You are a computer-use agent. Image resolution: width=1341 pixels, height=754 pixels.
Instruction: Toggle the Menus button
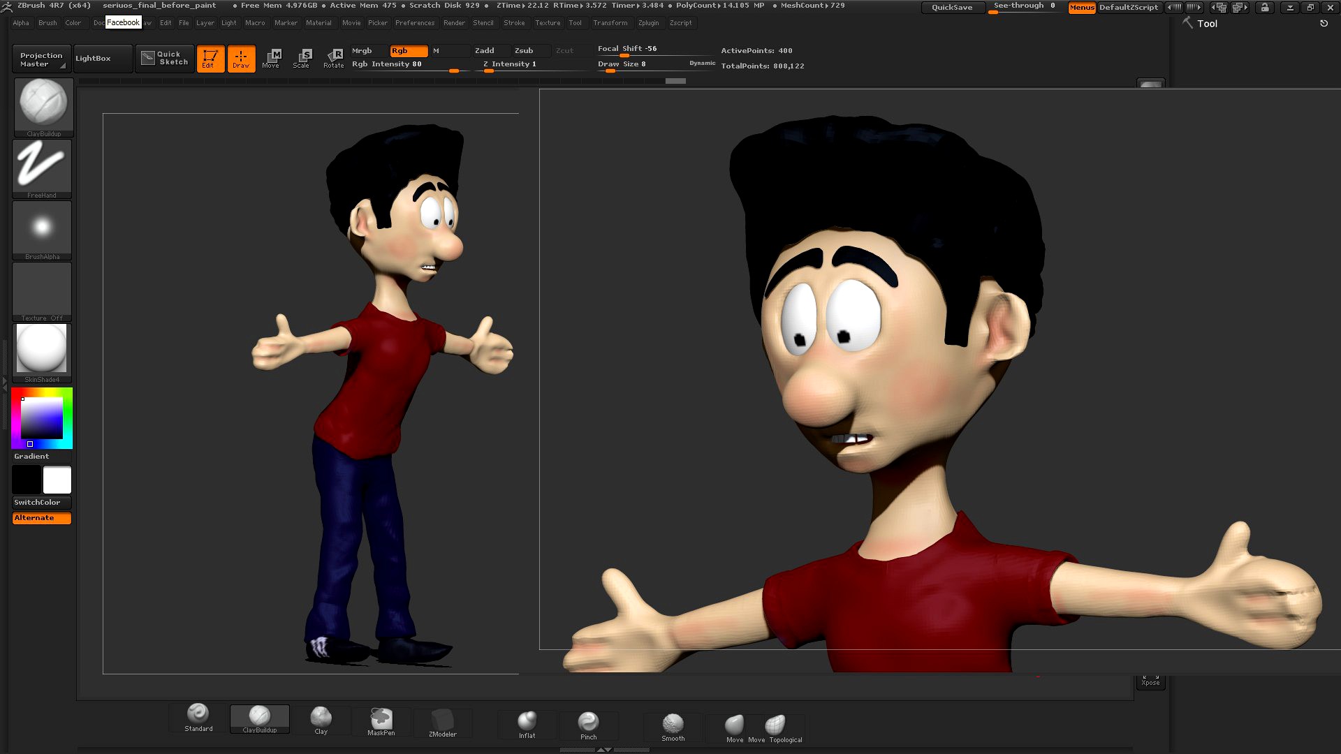point(1082,8)
